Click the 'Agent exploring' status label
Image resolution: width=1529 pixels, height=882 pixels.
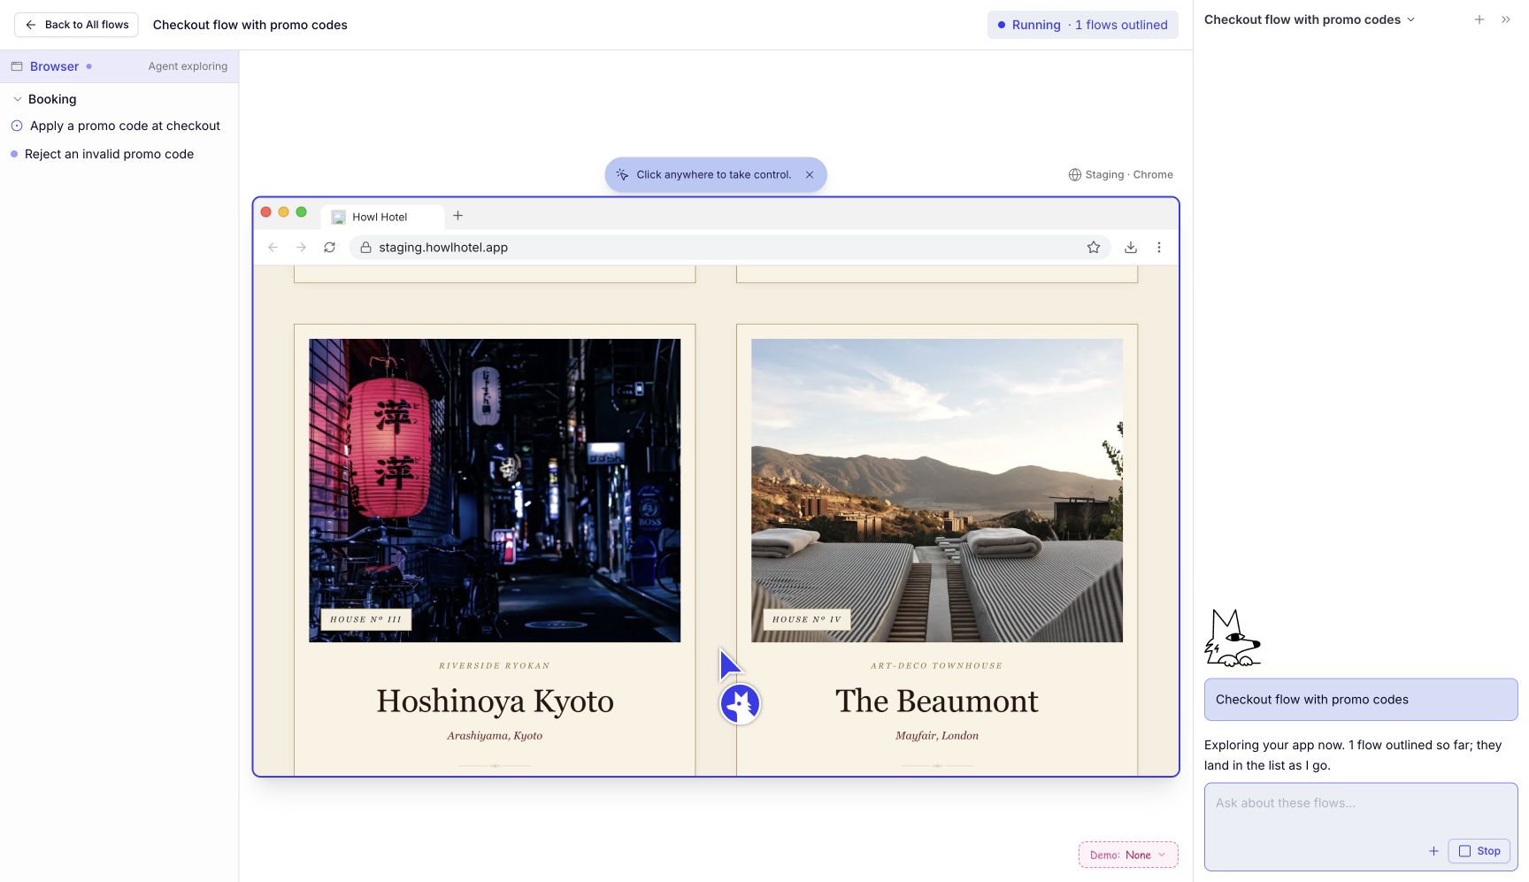pyautogui.click(x=188, y=66)
